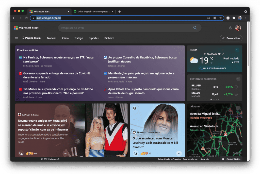Open Privacidade e Cookies link
The image size is (260, 175).
(169, 159)
